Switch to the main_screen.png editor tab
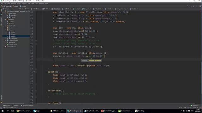This screenshot has width=202, height=113. (x=121, y=9)
